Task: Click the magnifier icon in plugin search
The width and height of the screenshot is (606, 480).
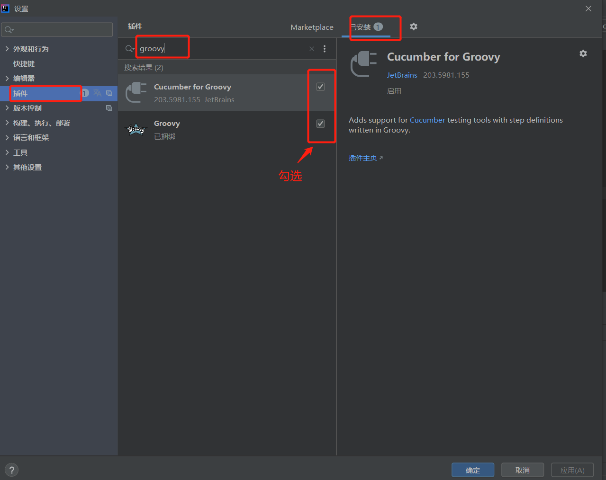Action: (129, 49)
